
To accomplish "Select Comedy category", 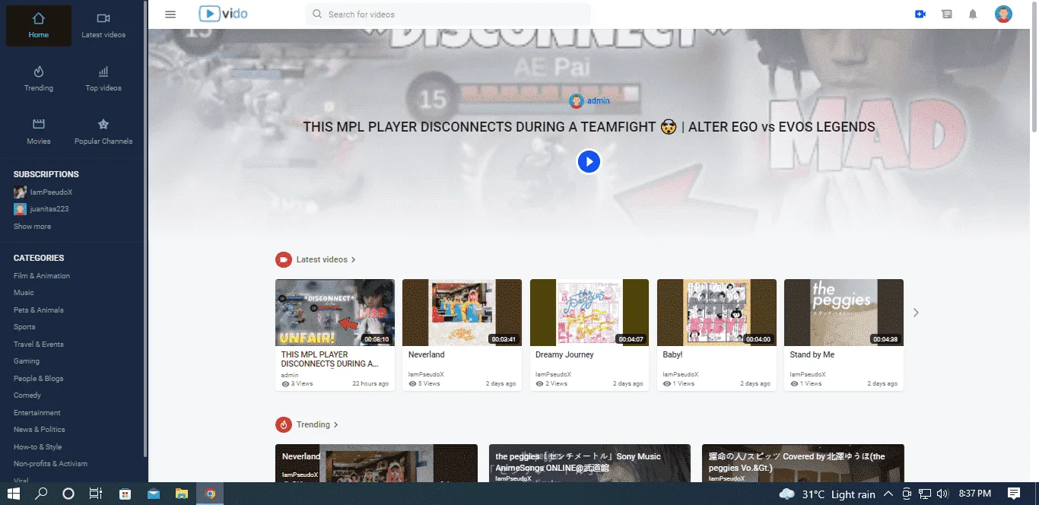I will pos(27,395).
